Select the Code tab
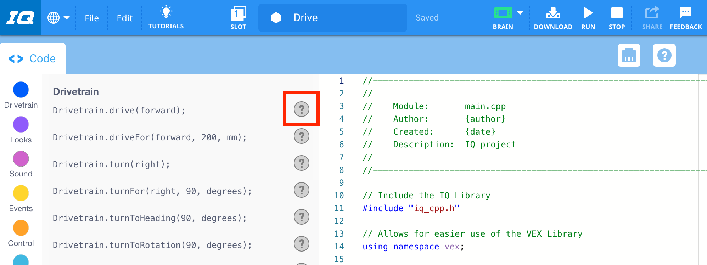Image resolution: width=707 pixels, height=265 pixels. (33, 59)
